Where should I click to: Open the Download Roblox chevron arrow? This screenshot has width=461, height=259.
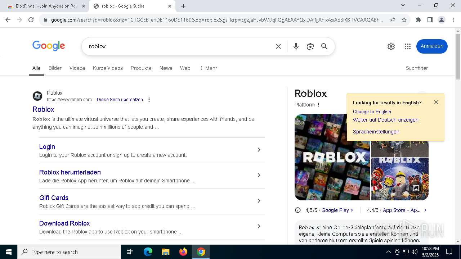[x=259, y=226]
